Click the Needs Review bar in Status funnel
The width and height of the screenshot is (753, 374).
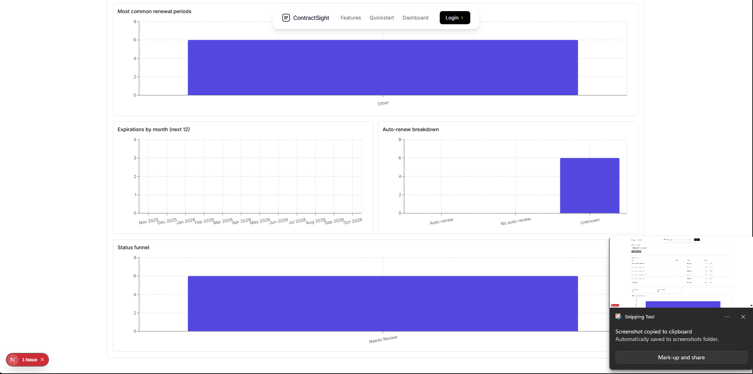[383, 303]
